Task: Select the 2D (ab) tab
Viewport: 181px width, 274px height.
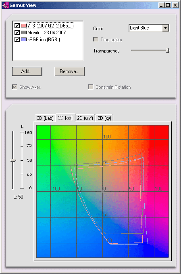Action: coord(65,118)
